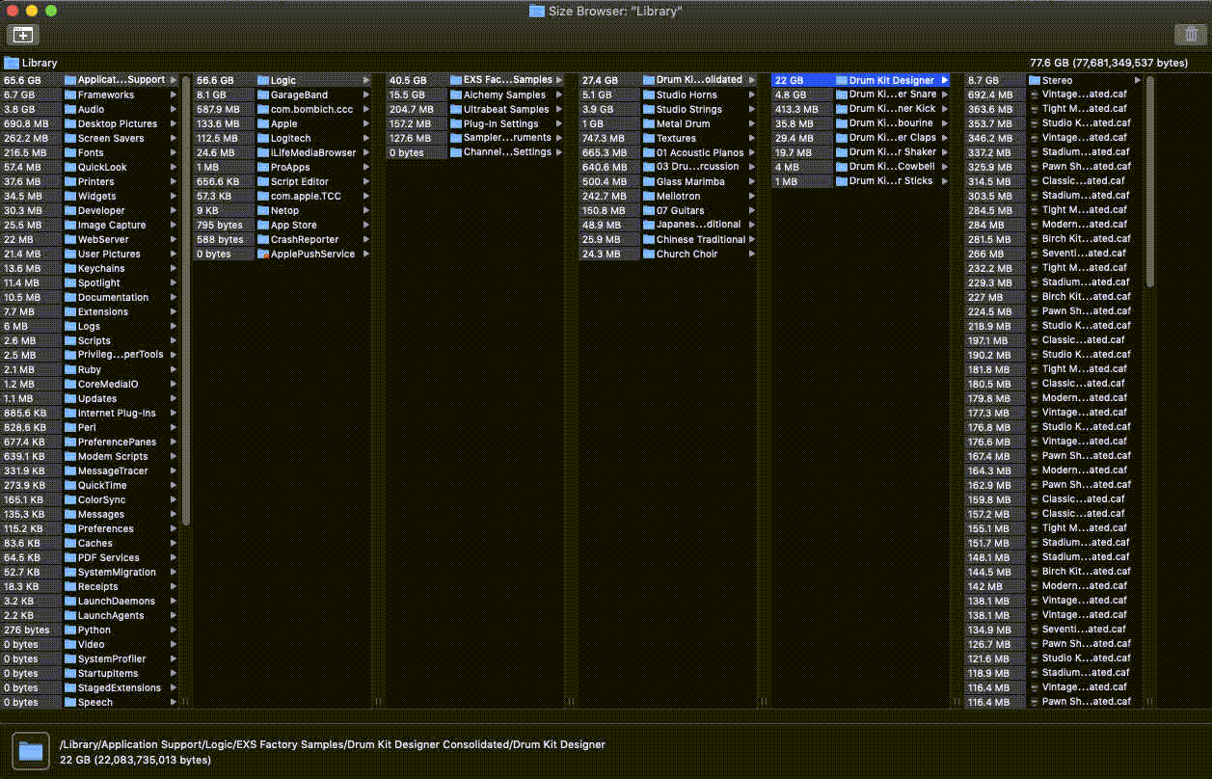Select the Printers folder row
This screenshot has width=1212, height=779.
coord(90,181)
